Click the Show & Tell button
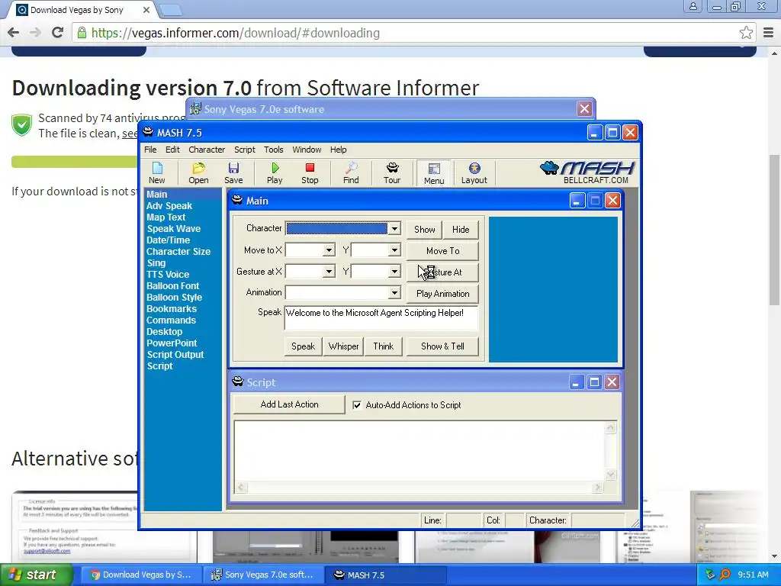781x586 pixels. pos(443,346)
